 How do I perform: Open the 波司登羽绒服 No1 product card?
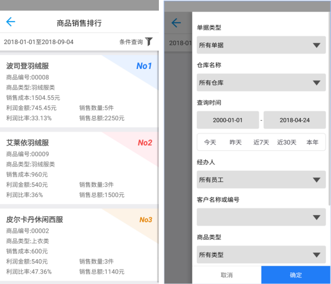point(79,90)
